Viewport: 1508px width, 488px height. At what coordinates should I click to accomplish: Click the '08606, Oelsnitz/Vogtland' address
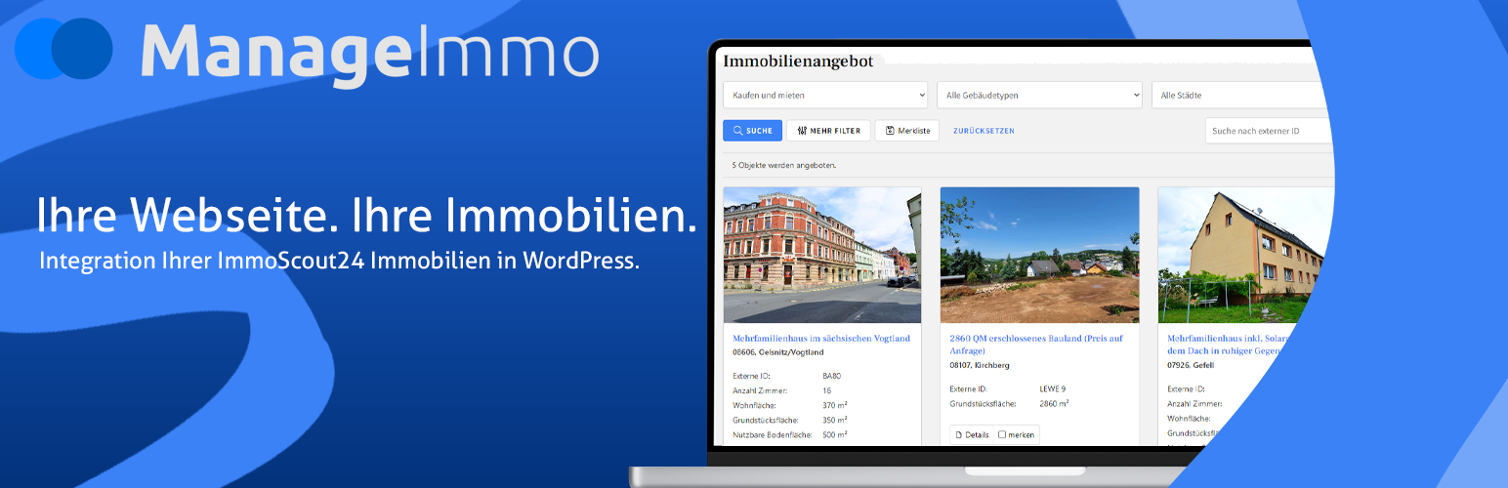778,352
